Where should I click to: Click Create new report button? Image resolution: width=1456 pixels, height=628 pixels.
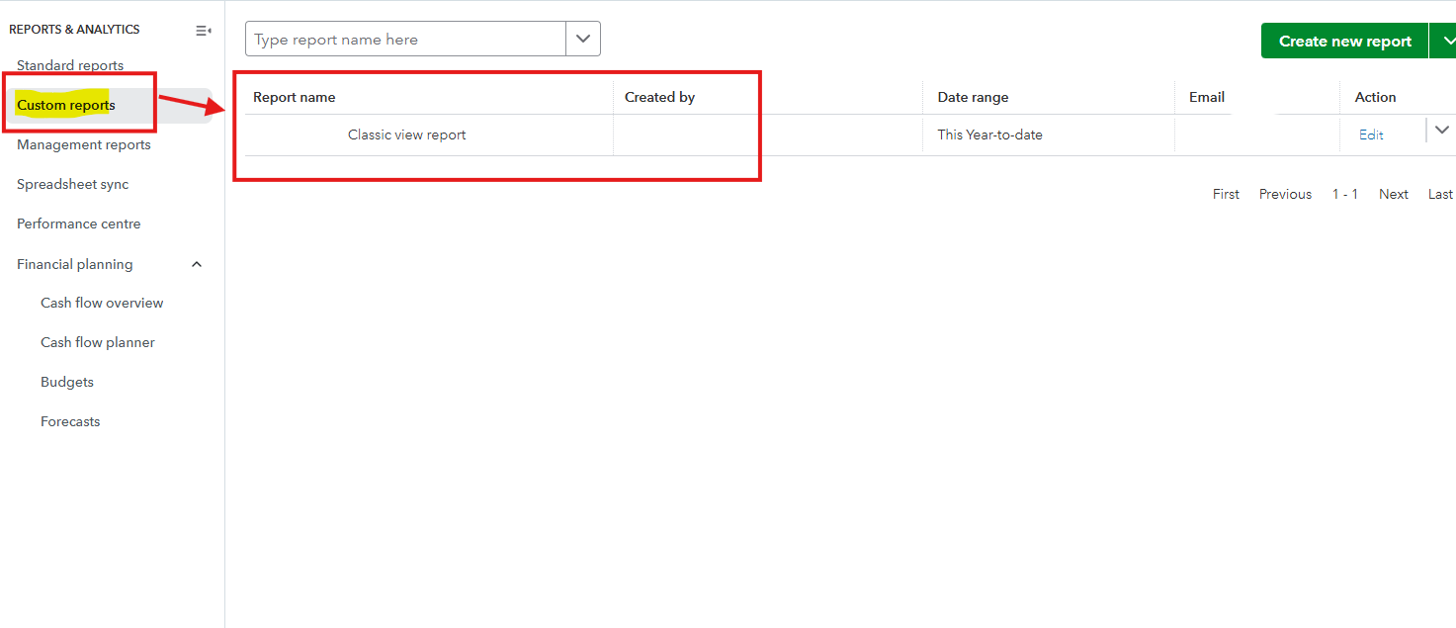click(x=1344, y=41)
